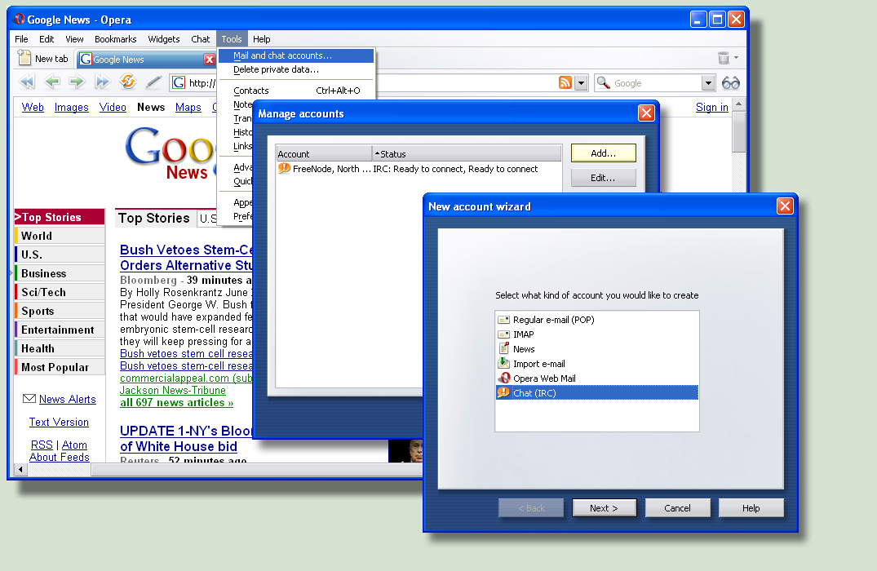Open the View menu
Image resolution: width=877 pixels, height=571 pixels.
[x=74, y=38]
